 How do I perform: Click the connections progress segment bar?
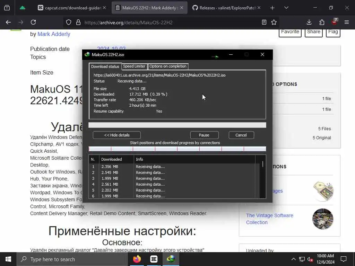pyautogui.click(x=177, y=149)
